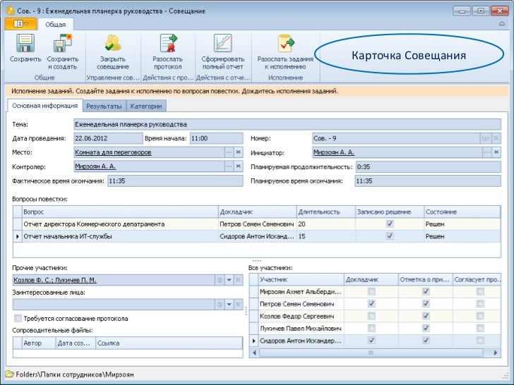Expand the Прочие участники dropdown arrow
The width and height of the screenshot is (514, 385).
click(229, 280)
